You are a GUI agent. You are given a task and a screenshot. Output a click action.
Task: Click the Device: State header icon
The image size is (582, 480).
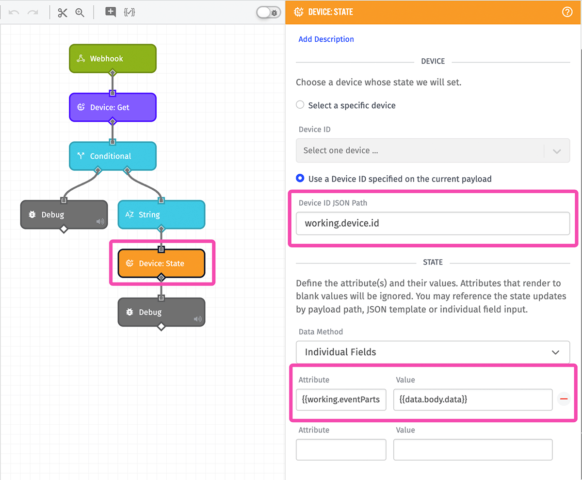pyautogui.click(x=300, y=12)
